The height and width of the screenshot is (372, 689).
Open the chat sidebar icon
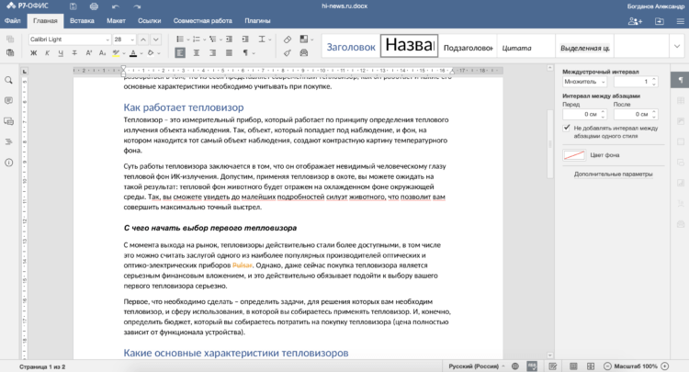9,121
